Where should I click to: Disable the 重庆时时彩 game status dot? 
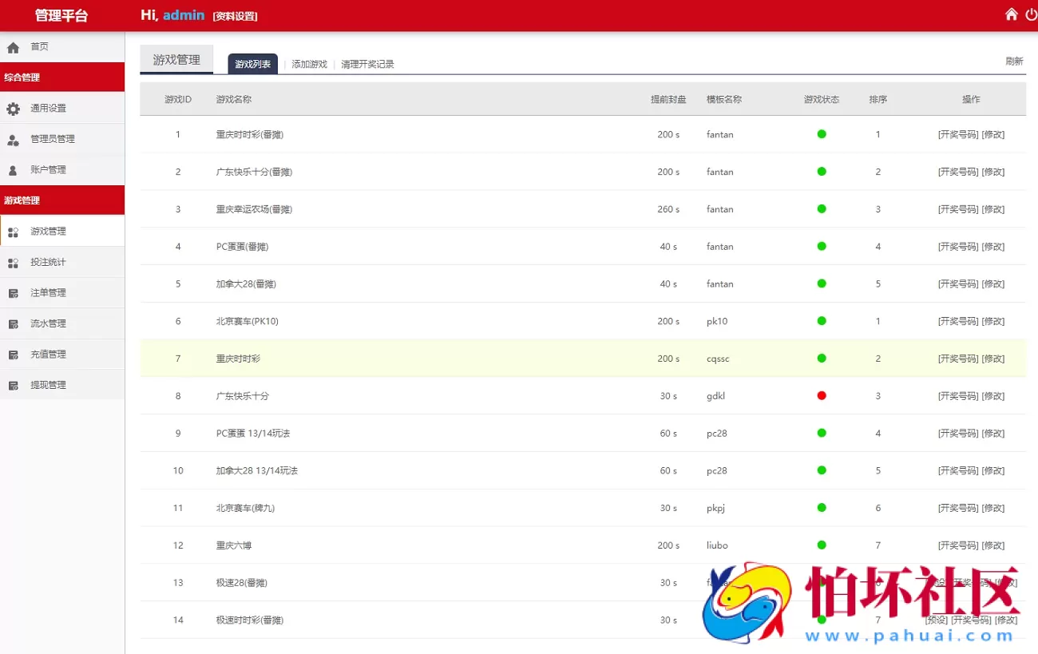click(822, 358)
